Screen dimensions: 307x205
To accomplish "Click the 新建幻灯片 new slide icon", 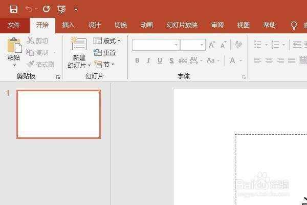I will click(x=79, y=44).
